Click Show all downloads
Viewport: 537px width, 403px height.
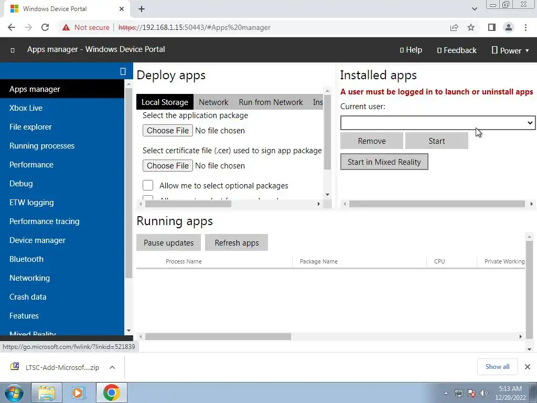click(x=497, y=367)
